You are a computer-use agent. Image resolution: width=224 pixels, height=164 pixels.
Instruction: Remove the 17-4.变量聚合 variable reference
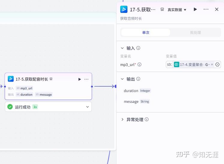click(x=212, y=64)
